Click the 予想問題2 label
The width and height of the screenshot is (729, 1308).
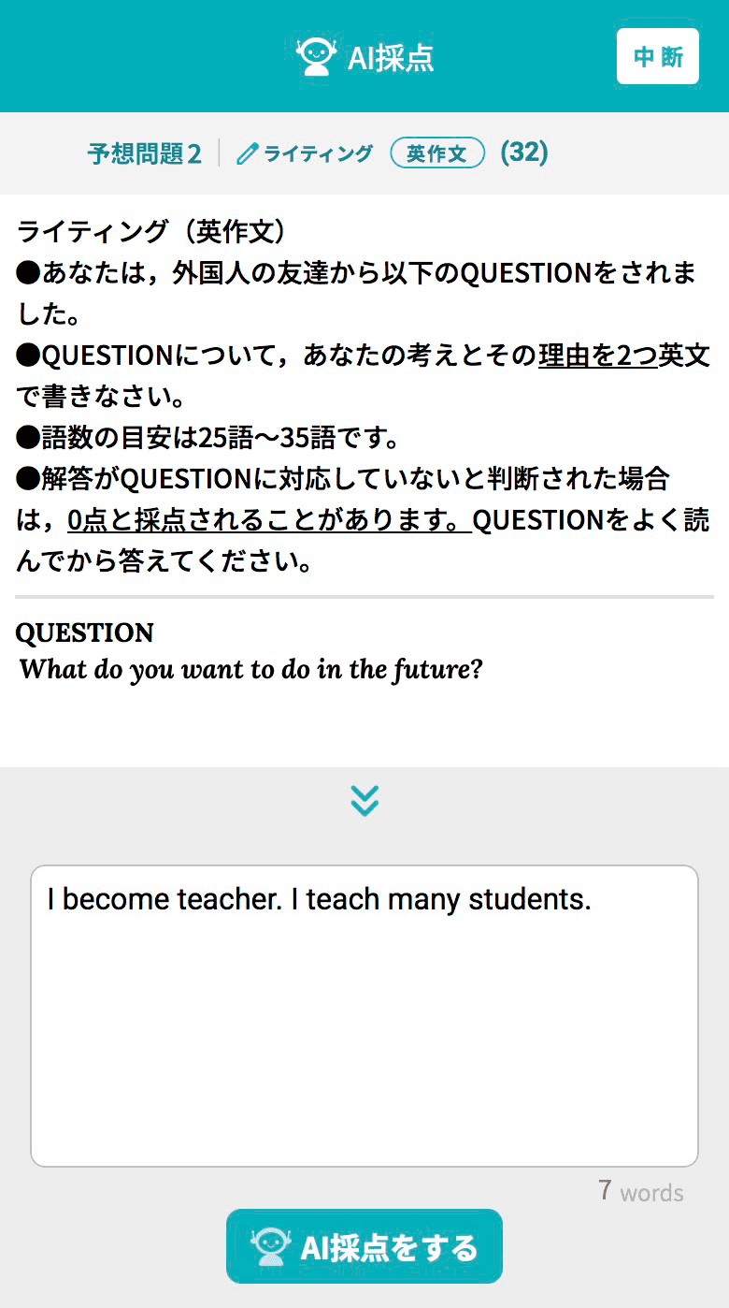[144, 153]
